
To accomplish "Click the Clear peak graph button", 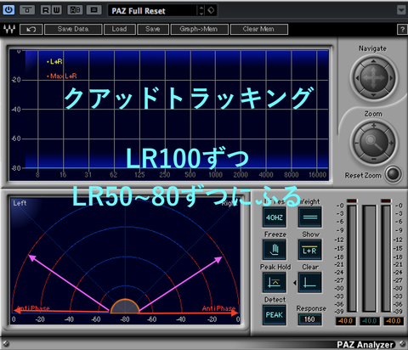I will (310, 282).
